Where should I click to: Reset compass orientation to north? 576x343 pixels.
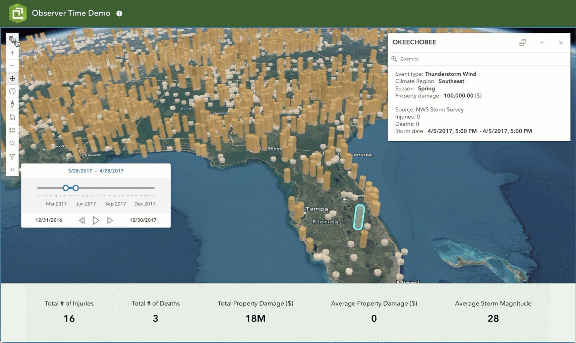[x=12, y=104]
